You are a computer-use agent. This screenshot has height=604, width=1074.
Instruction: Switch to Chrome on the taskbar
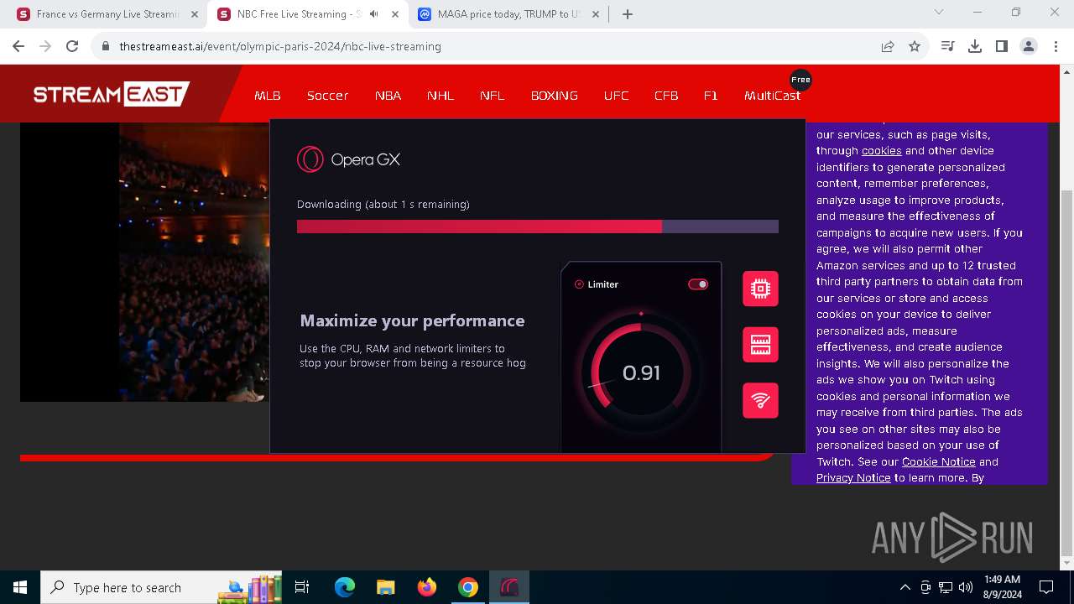pyautogui.click(x=468, y=587)
